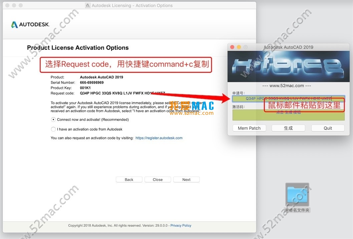Click the Request code text value
The image size is (353, 239).
coord(122,93)
